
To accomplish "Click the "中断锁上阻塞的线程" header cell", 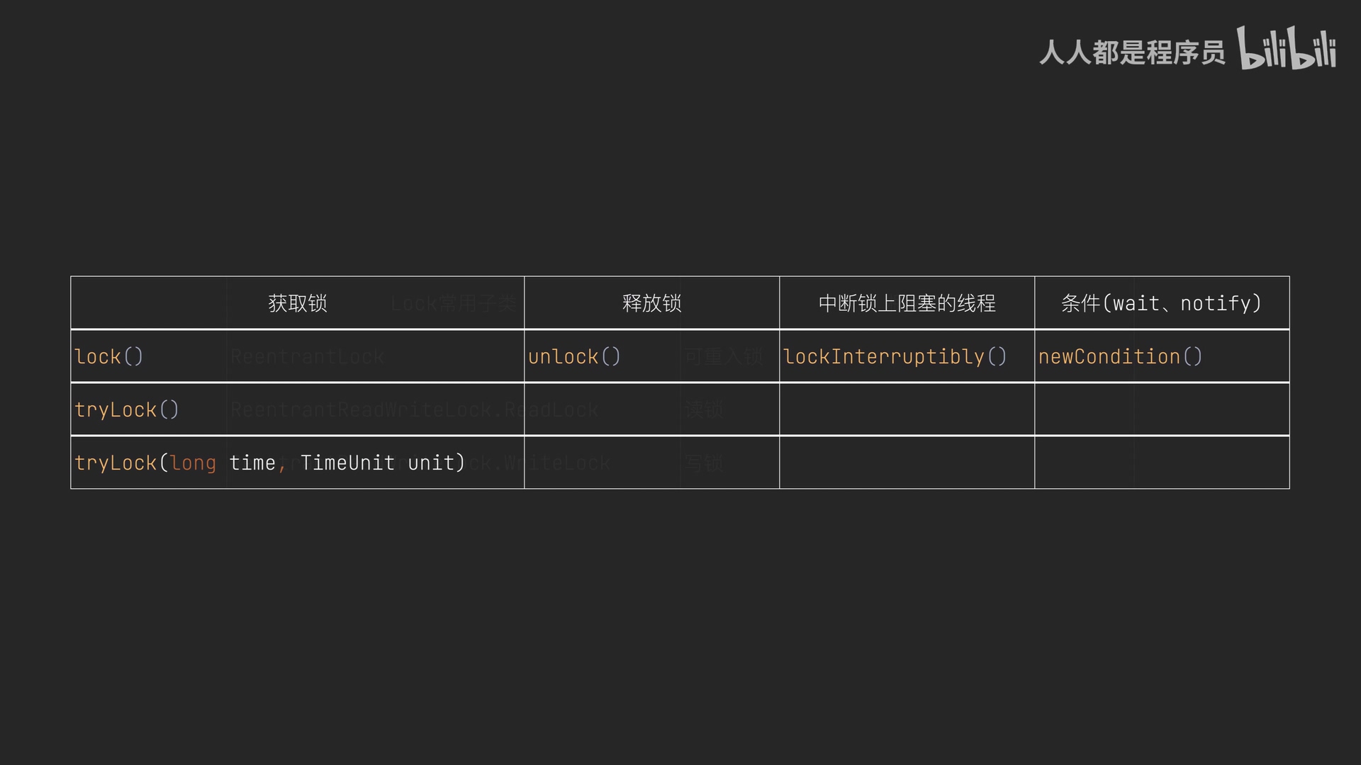I will pos(907,303).
